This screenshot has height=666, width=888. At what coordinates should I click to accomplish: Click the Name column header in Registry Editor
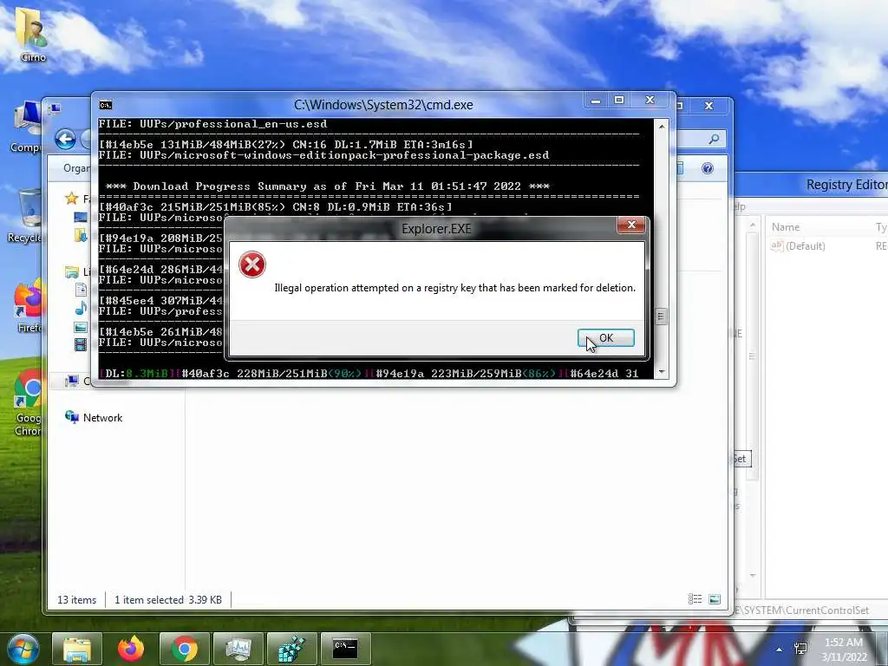(786, 227)
